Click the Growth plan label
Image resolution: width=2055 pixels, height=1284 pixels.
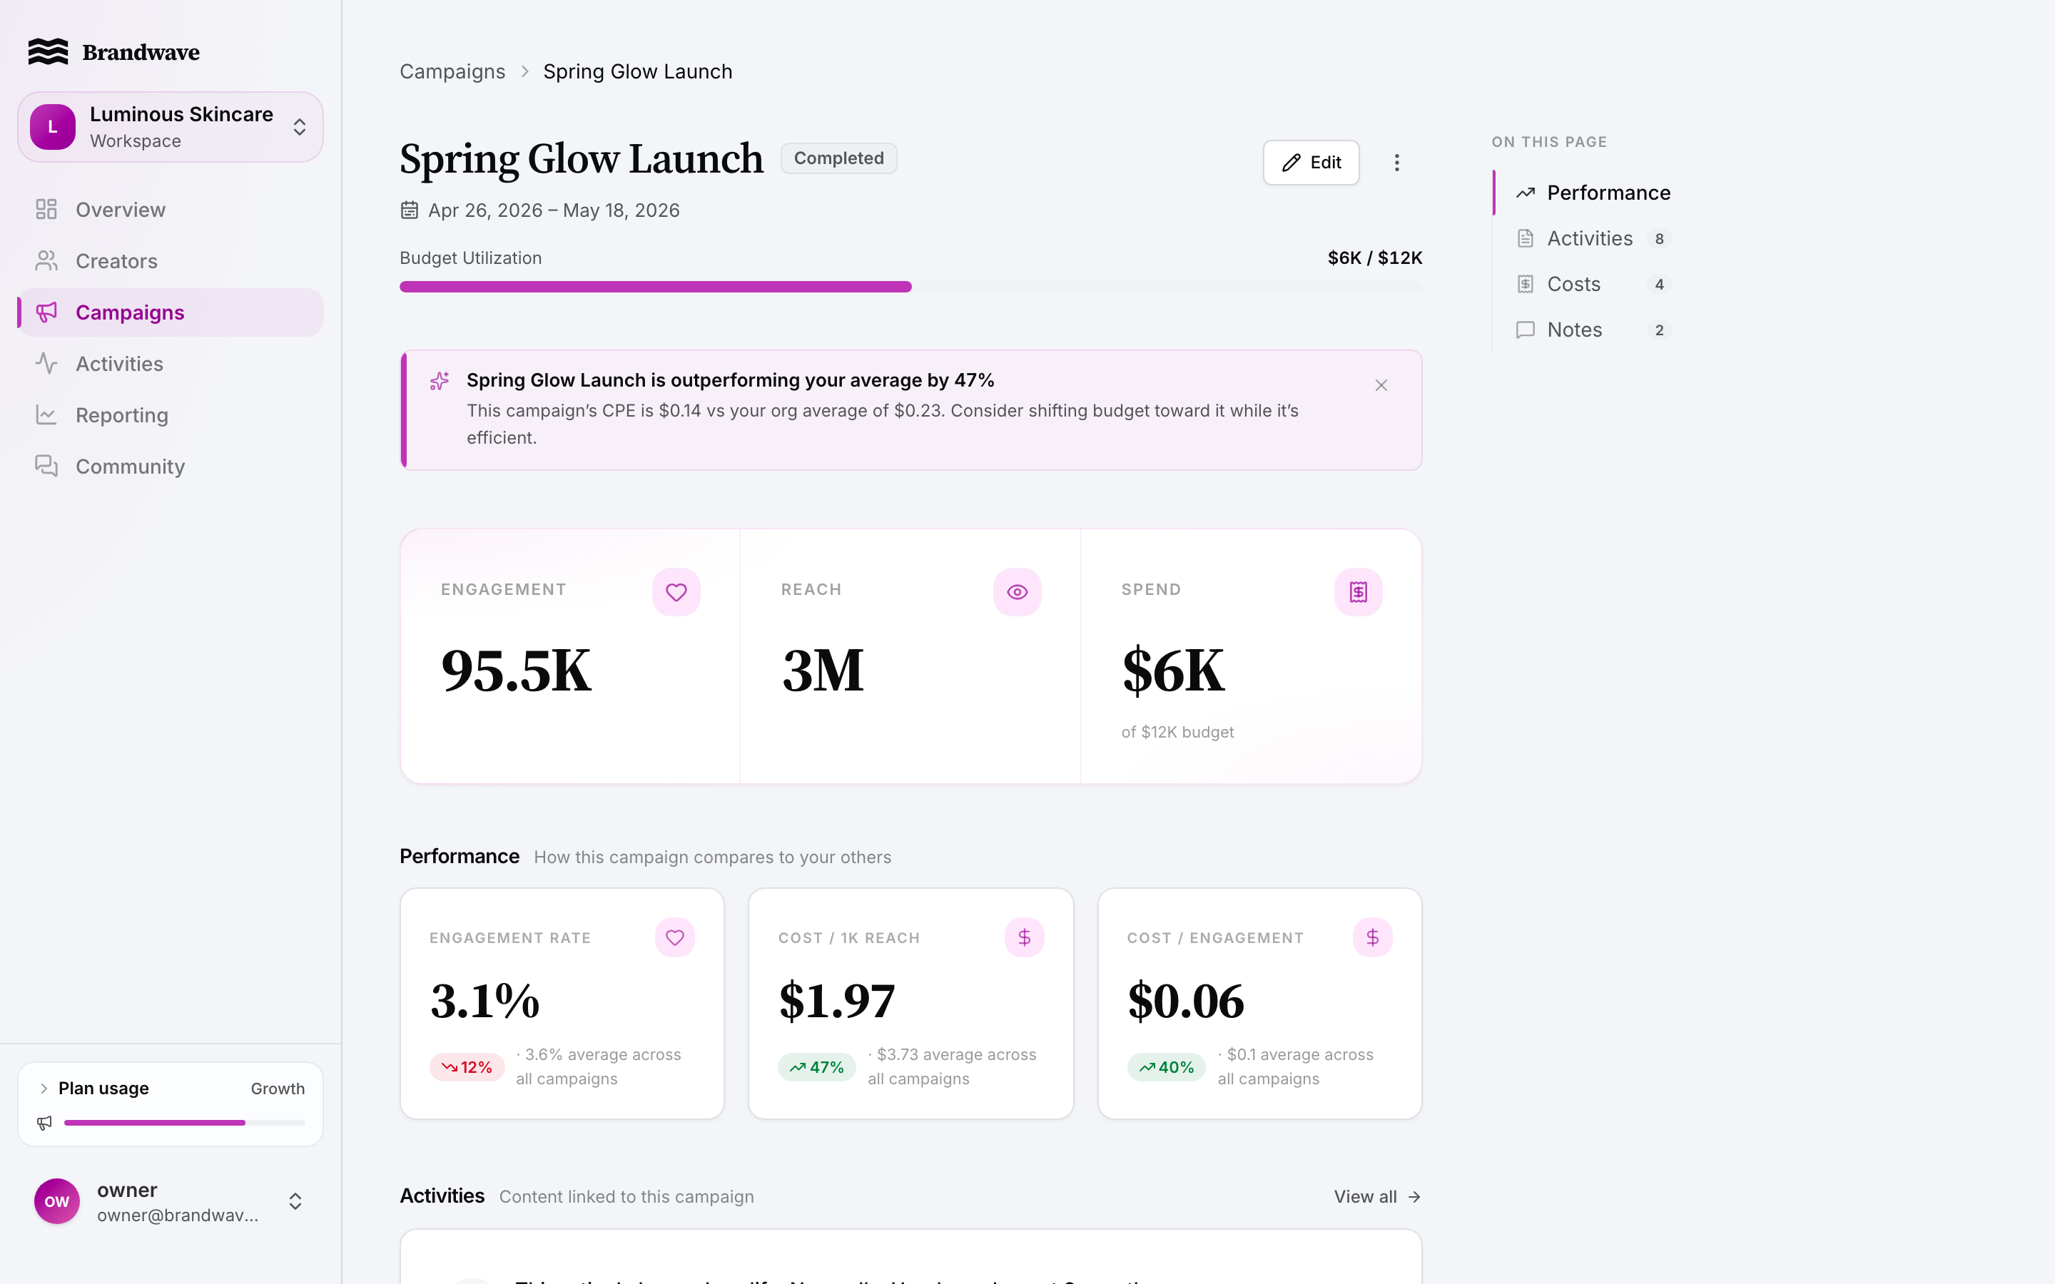(278, 1089)
